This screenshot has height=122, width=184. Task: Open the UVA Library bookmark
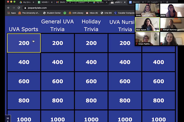[x=76, y=13]
